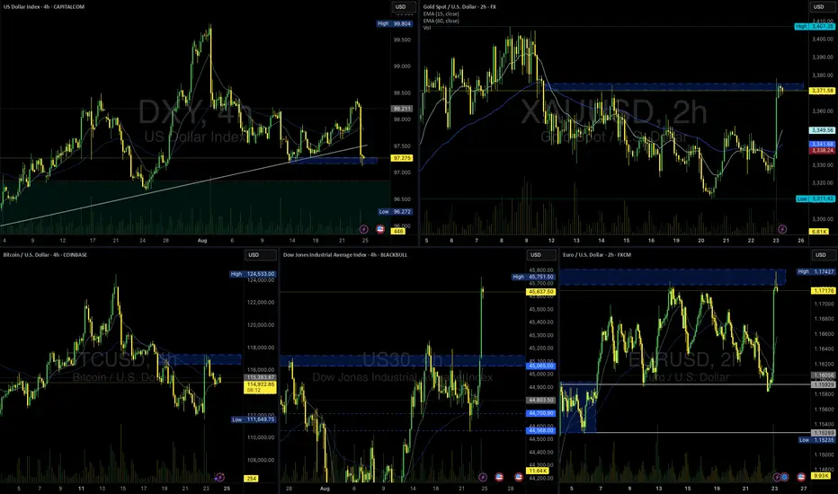
Task: Open Dow Jones flag event nearest price scale
Action: click(x=519, y=477)
